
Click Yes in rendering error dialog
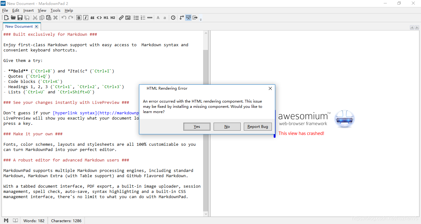(x=197, y=127)
